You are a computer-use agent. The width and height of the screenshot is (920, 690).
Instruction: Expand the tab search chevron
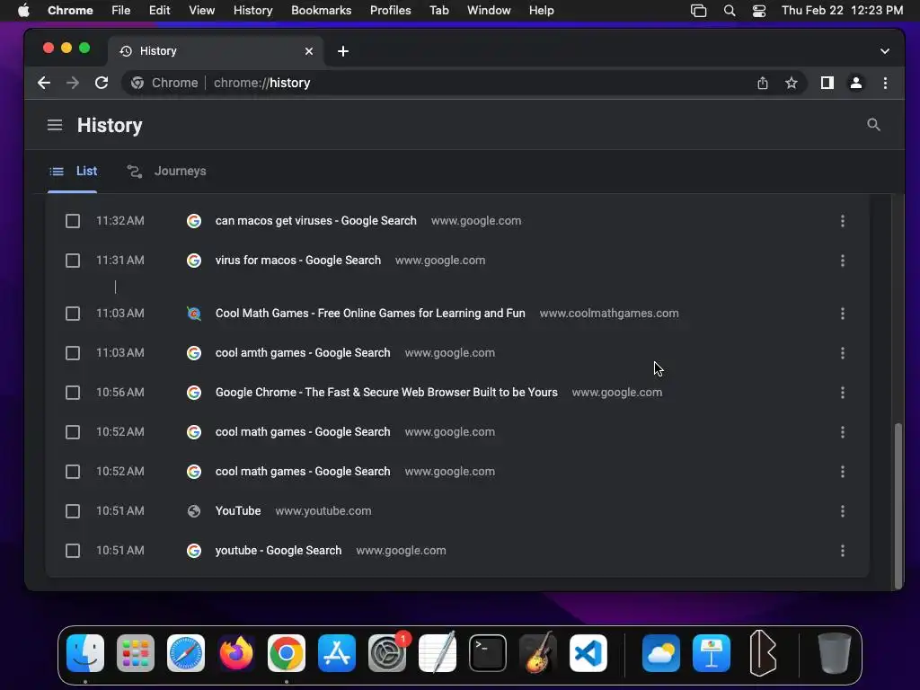pos(885,51)
